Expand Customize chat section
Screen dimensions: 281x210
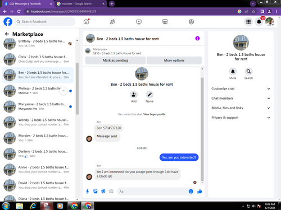click(241, 88)
